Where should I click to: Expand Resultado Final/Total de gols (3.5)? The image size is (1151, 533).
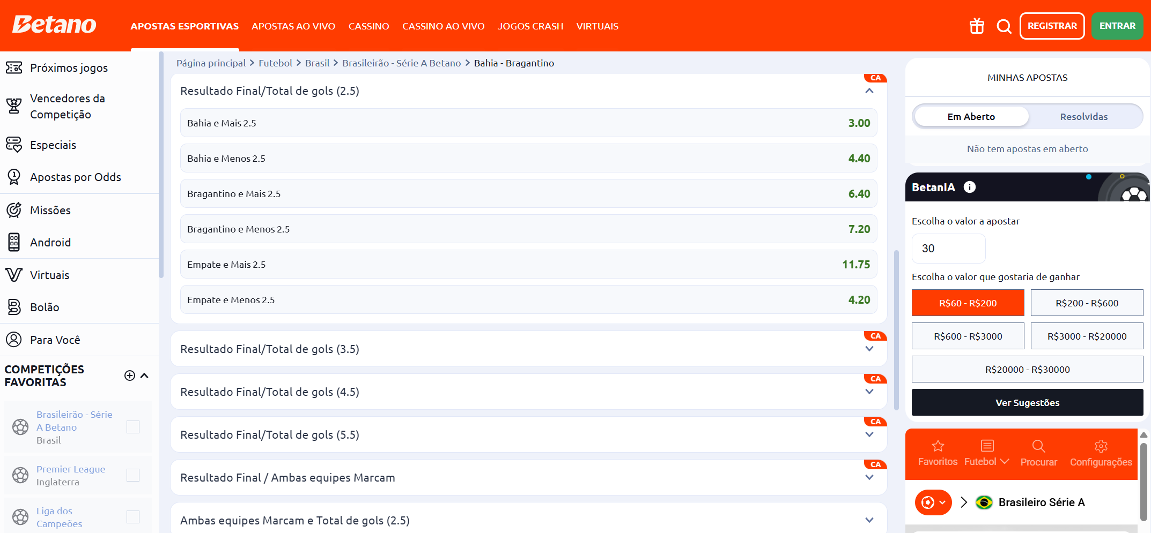pos(869,349)
